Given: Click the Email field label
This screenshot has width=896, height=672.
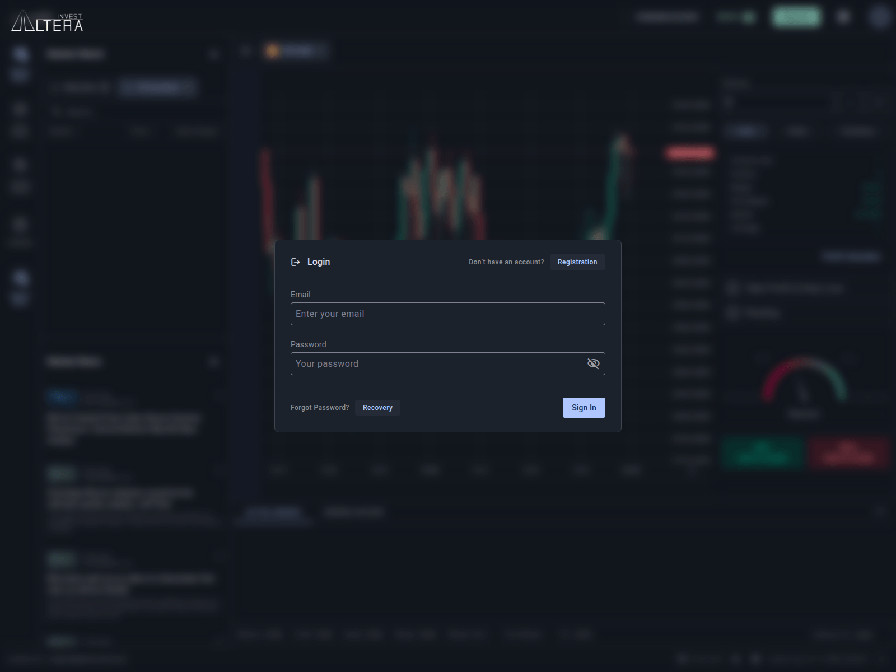Looking at the screenshot, I should coord(301,295).
